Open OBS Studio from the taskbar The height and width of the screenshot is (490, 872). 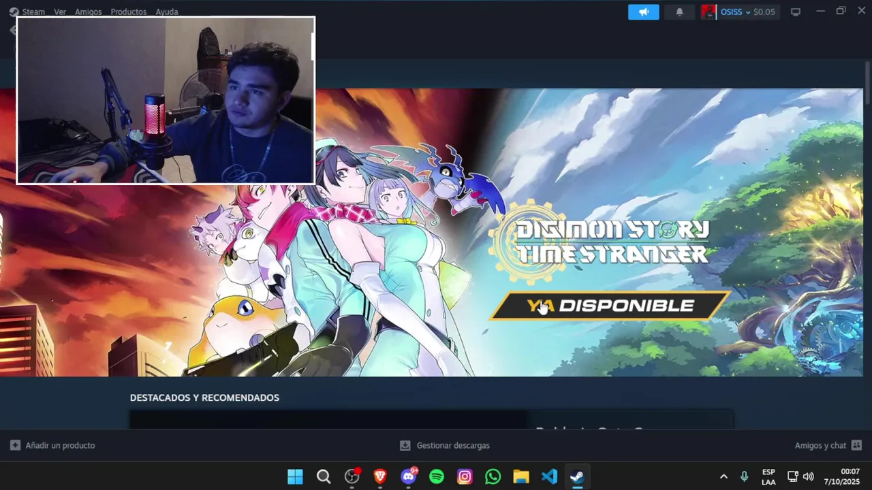(x=352, y=476)
